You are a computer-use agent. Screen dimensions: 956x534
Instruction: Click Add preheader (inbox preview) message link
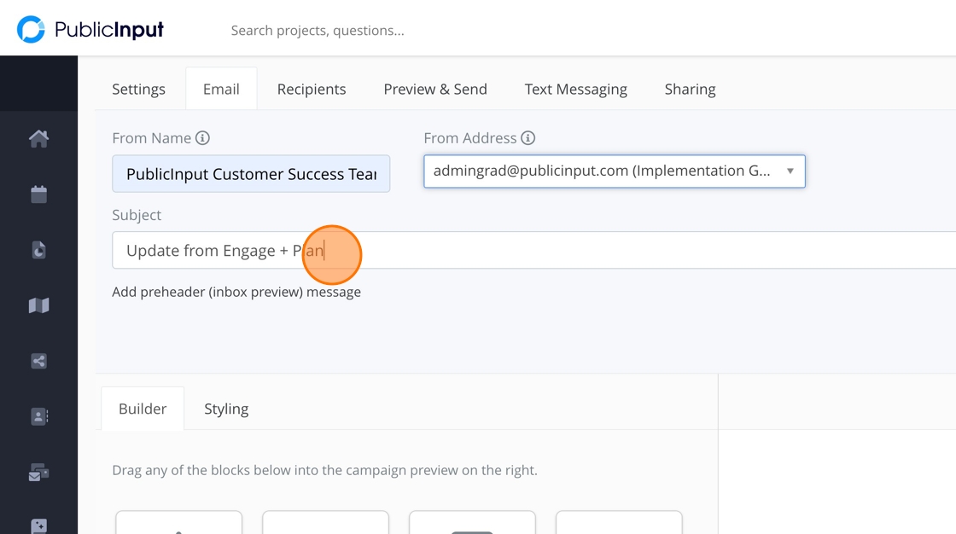tap(236, 292)
